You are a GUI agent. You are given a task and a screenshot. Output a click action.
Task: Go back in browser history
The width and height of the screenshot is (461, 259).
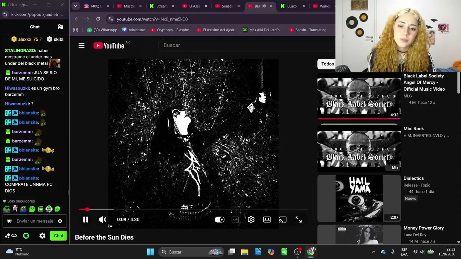tap(76, 19)
